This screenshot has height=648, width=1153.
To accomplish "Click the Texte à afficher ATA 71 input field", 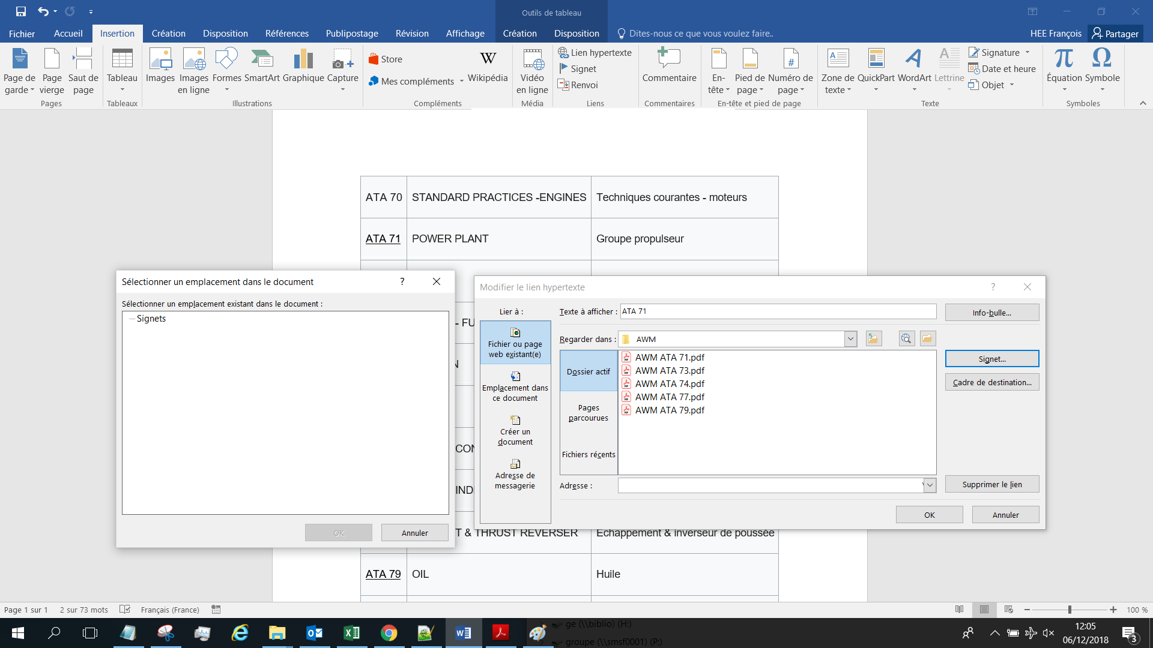I will point(778,311).
